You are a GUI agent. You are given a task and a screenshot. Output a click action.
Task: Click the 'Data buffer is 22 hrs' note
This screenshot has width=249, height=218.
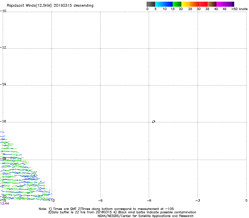(122, 212)
